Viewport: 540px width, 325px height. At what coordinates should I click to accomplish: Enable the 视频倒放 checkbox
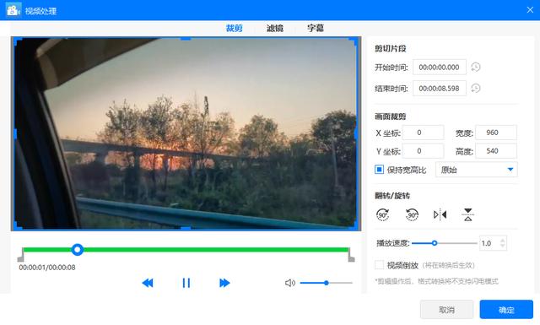click(x=379, y=265)
